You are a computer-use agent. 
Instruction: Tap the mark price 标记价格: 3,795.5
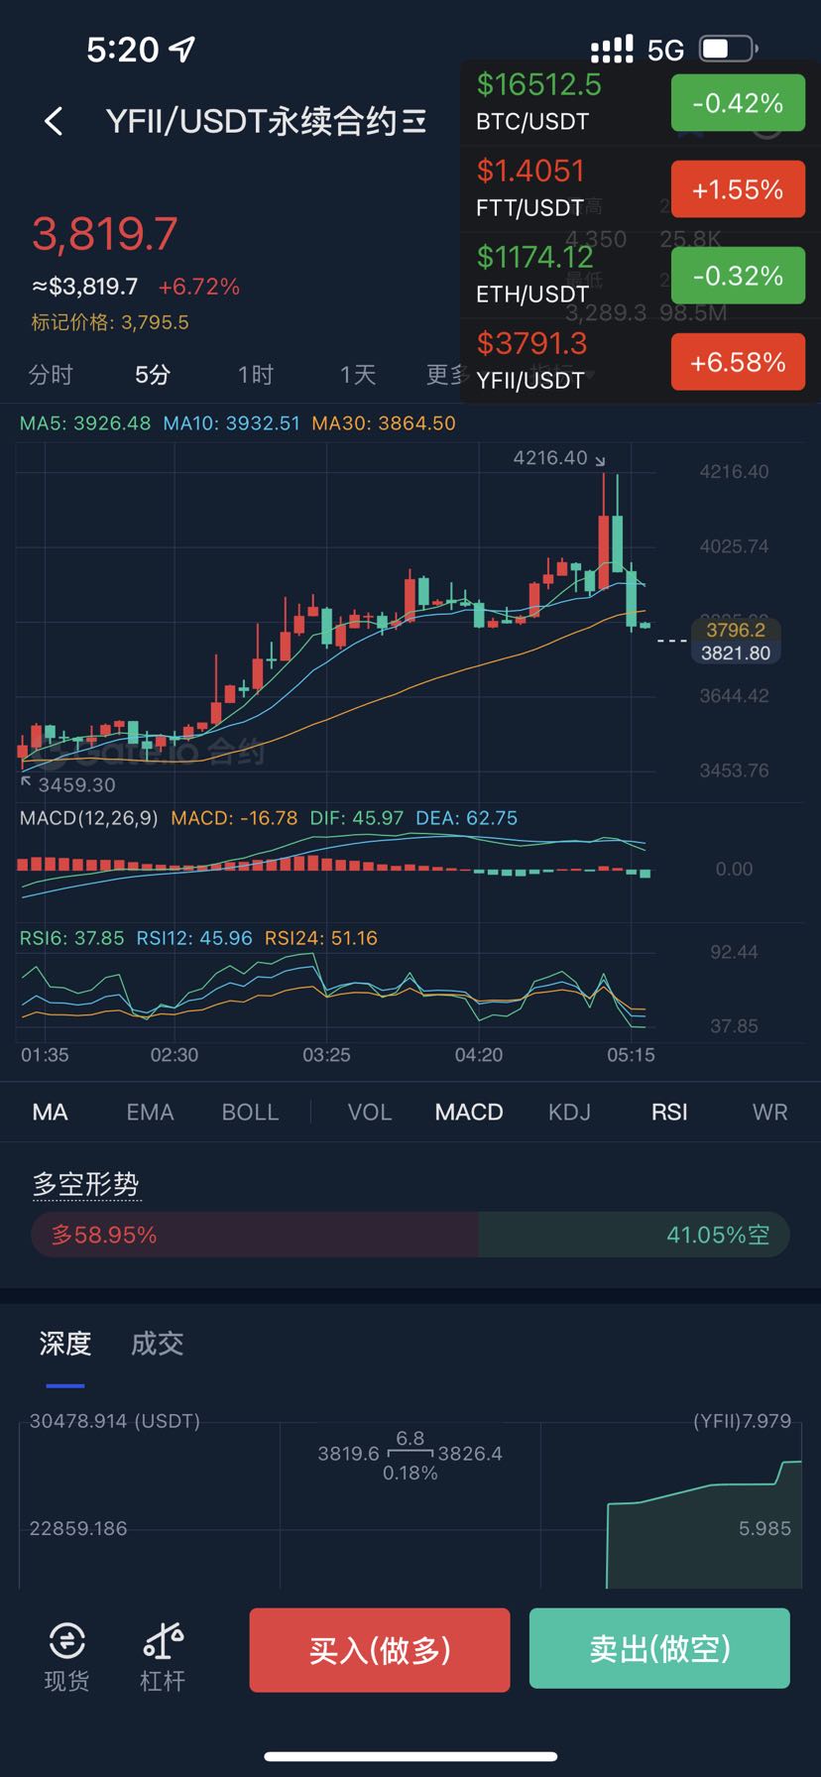(110, 322)
